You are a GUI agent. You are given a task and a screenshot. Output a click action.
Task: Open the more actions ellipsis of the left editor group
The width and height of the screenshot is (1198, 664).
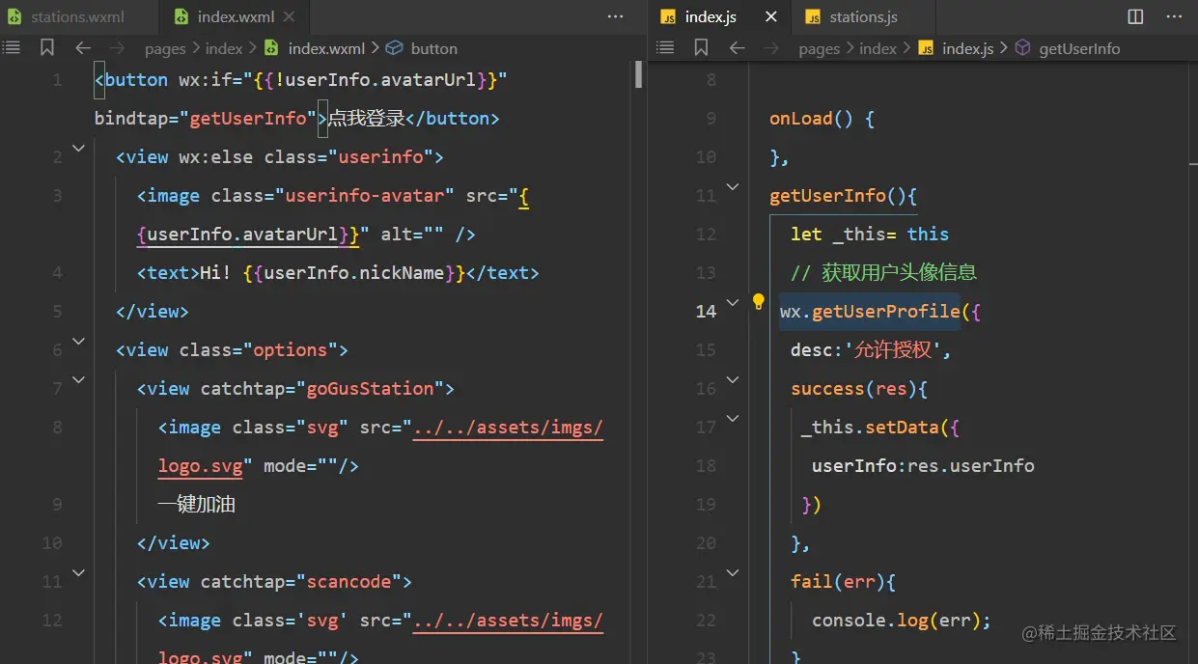[615, 16]
